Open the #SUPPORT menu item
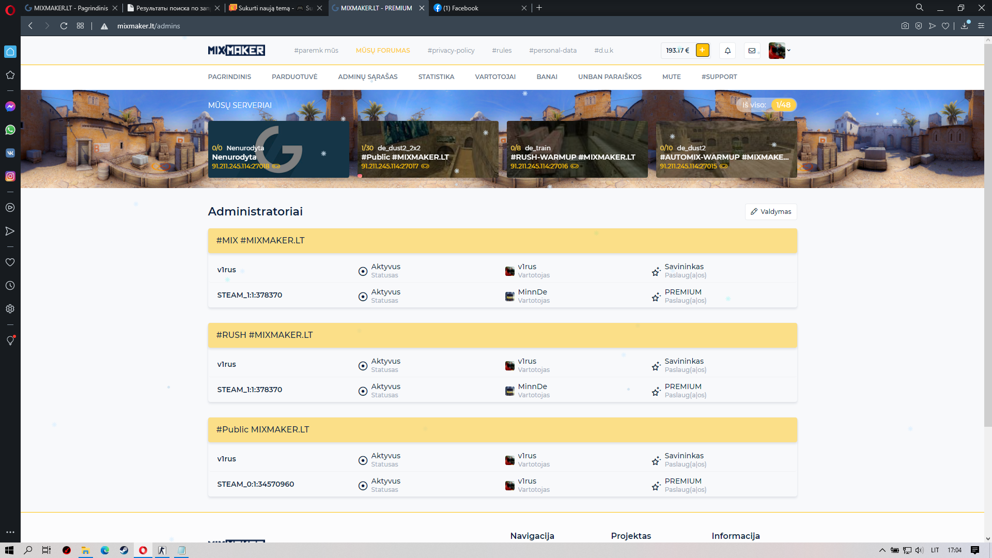Viewport: 992px width, 558px height. pos(719,77)
